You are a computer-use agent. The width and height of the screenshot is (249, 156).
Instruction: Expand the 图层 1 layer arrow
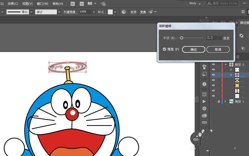click(x=225, y=101)
